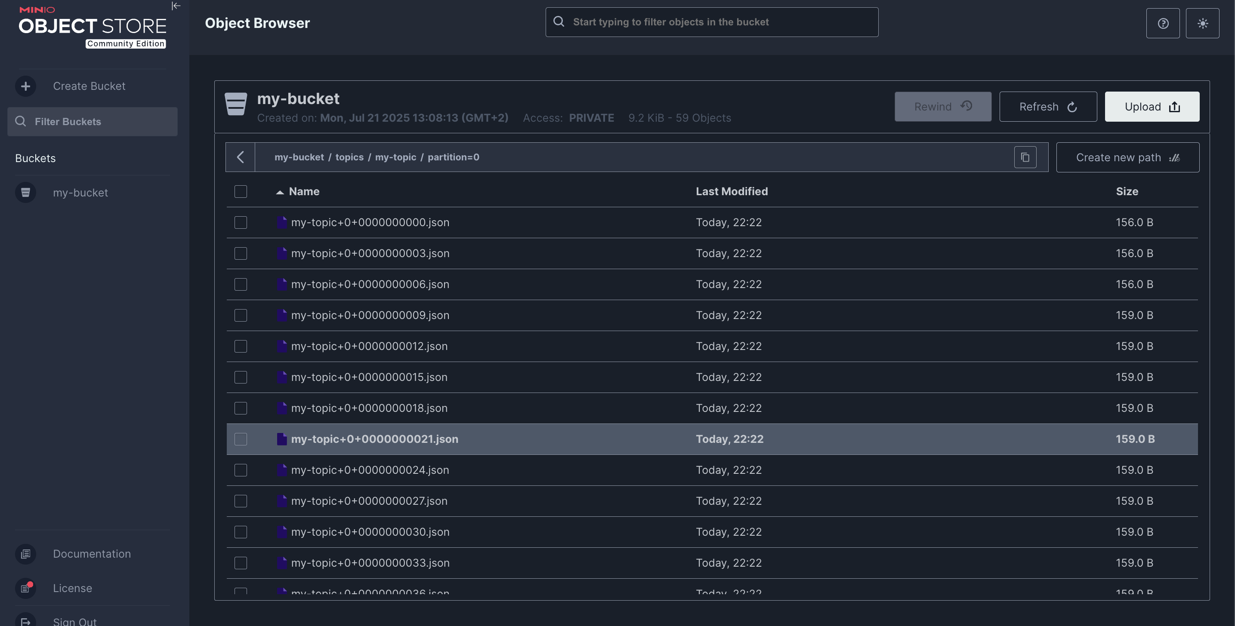
Task: Sort by the Last Modified column header
Action: tap(732, 192)
